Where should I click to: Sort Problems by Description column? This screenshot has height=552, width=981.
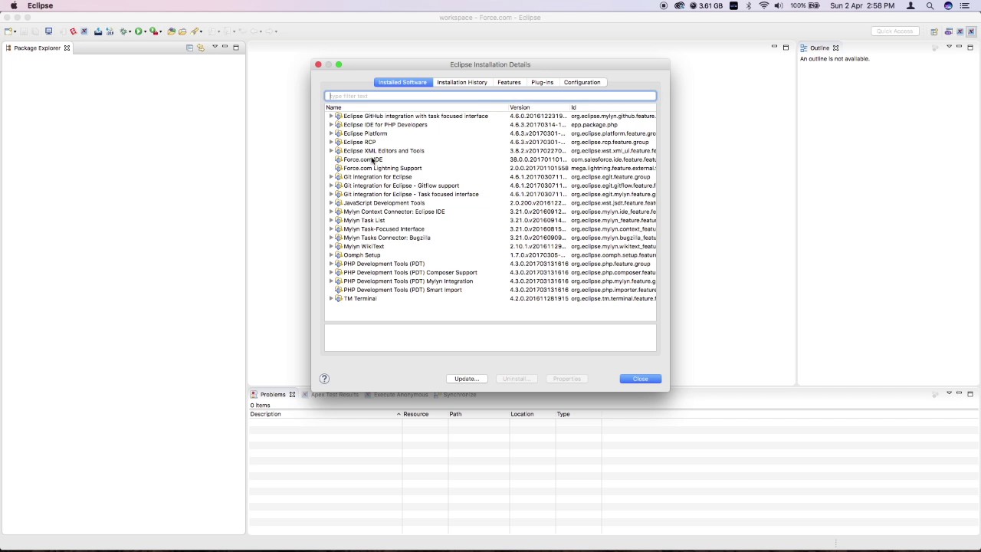325,414
